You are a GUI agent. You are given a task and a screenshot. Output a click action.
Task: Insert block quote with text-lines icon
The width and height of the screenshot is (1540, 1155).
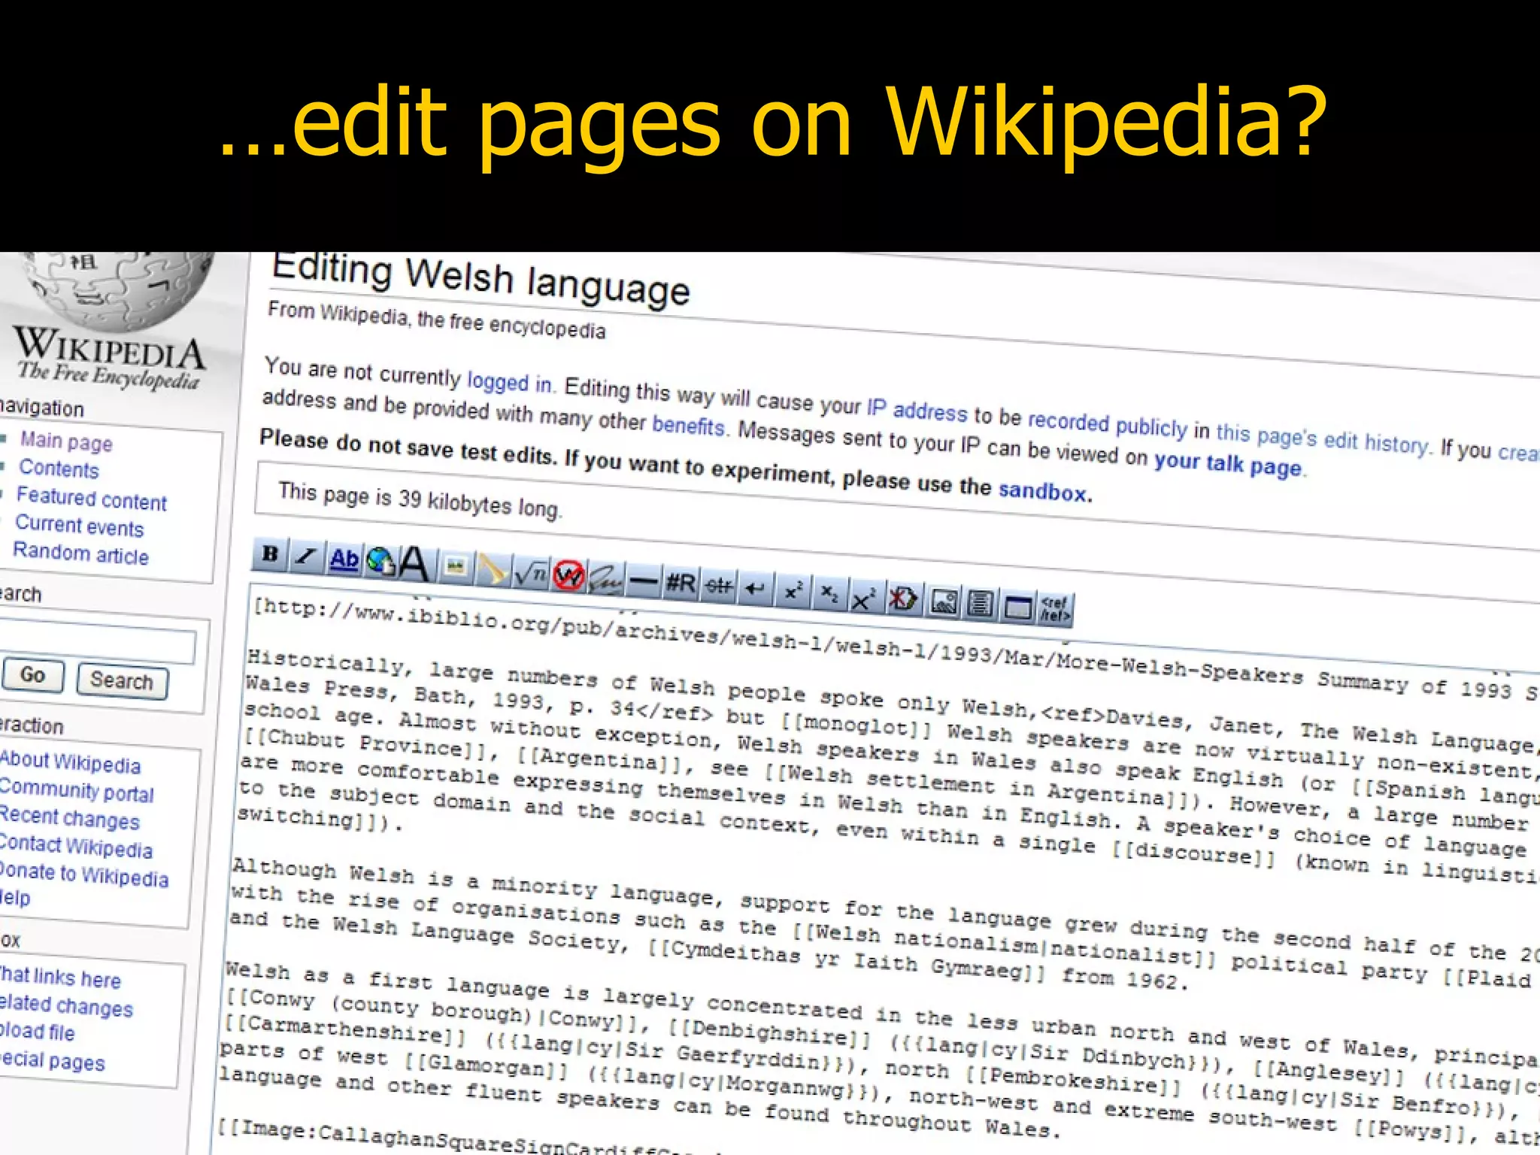tap(980, 605)
